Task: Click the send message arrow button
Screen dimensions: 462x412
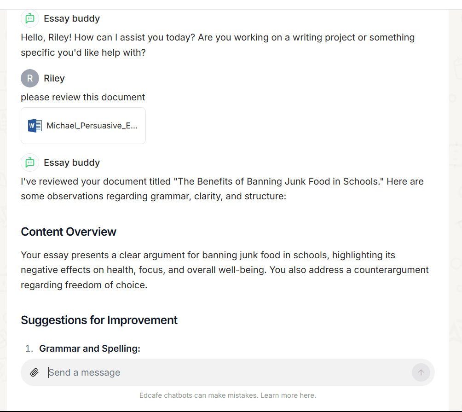Action: [x=421, y=372]
